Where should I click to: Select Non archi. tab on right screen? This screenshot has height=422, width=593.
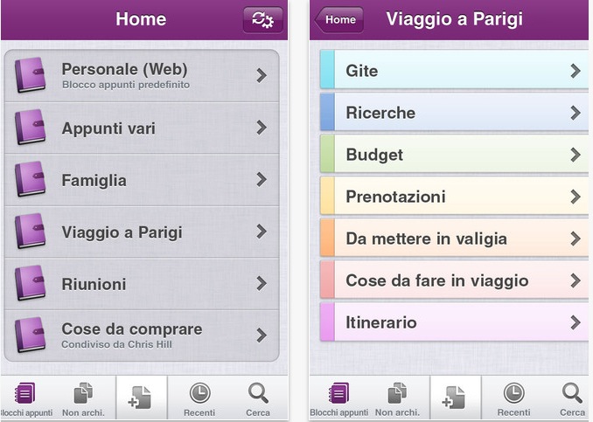click(x=397, y=399)
